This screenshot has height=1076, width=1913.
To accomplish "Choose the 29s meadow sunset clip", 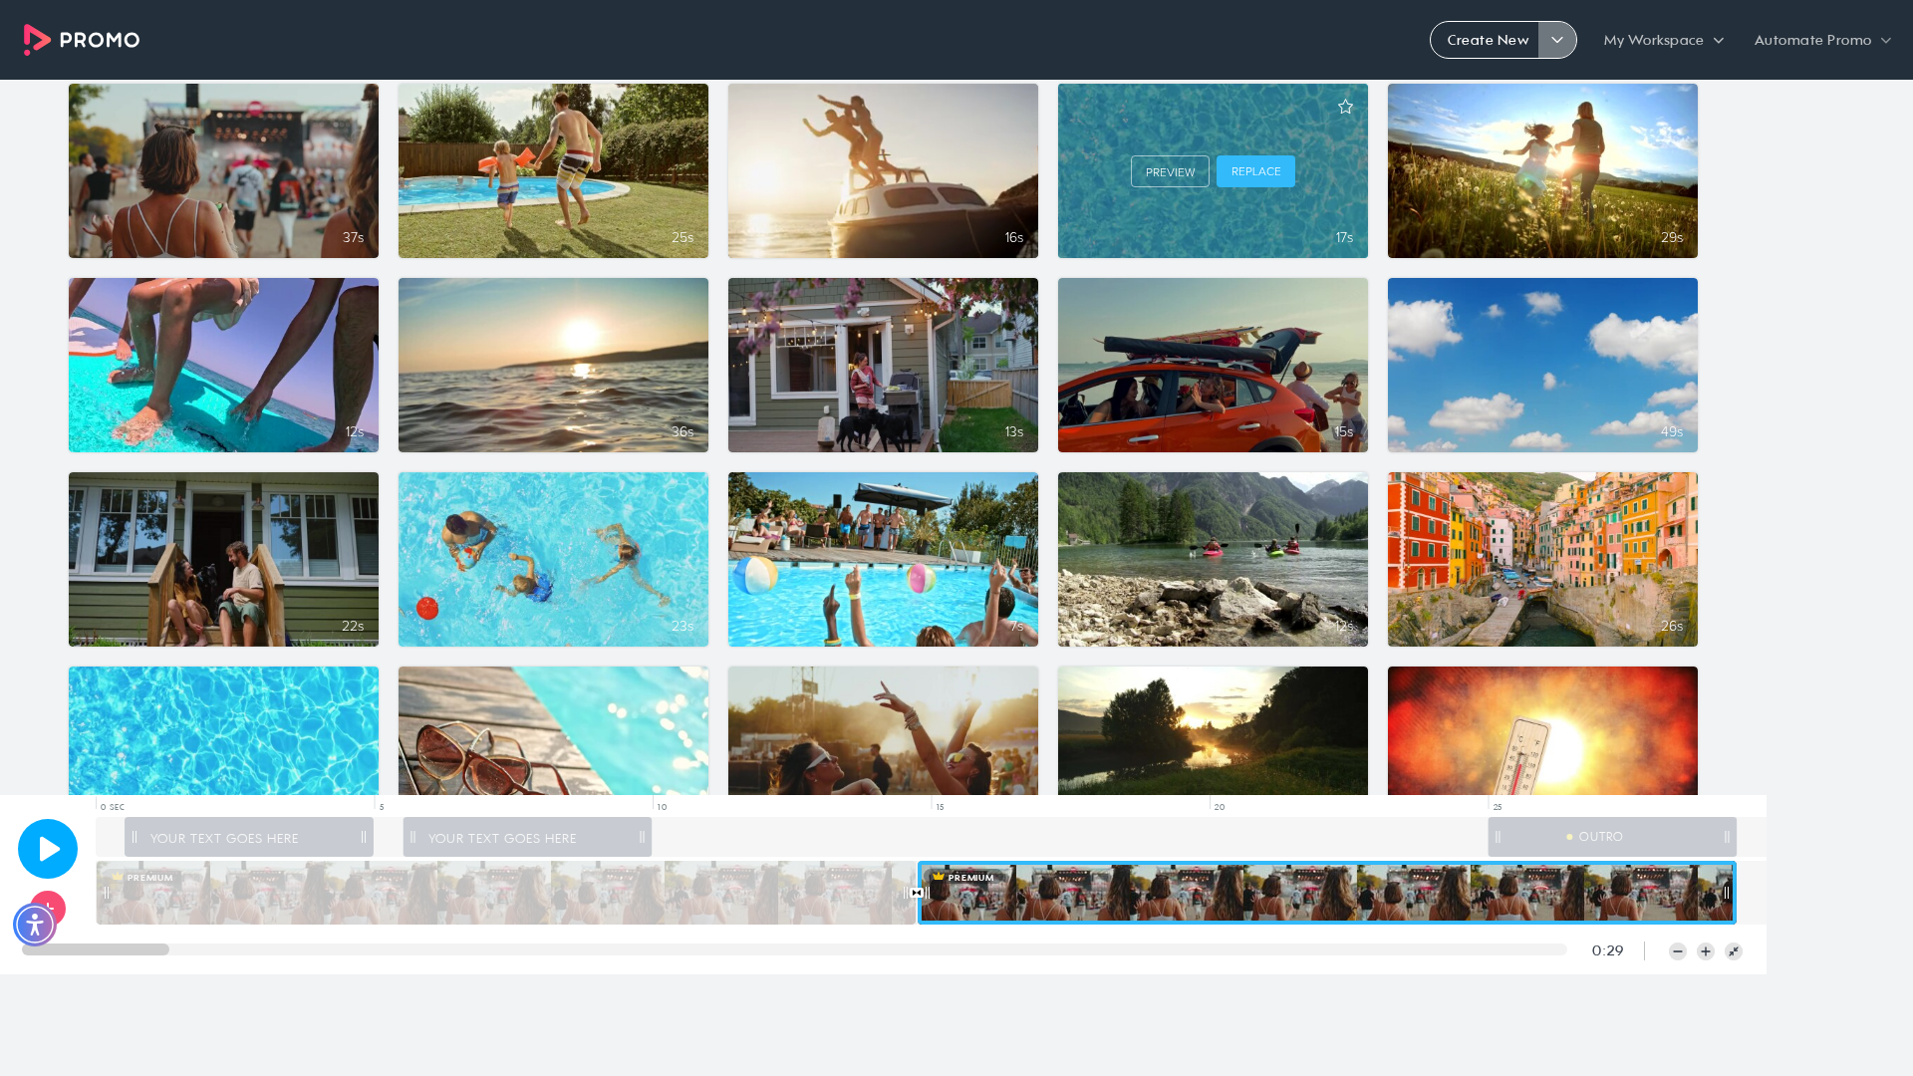I will pos(1542,170).
